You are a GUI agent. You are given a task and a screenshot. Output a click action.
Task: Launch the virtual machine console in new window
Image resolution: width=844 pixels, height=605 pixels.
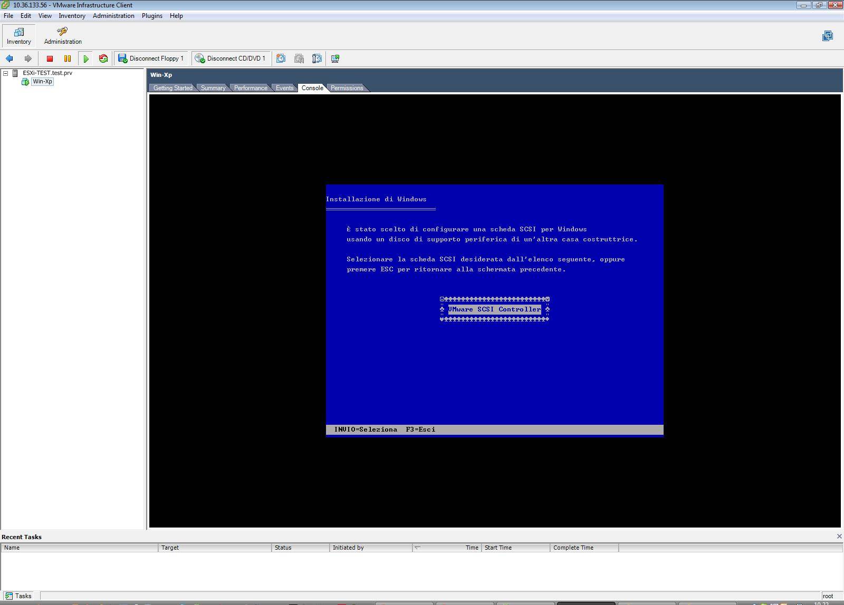(335, 58)
